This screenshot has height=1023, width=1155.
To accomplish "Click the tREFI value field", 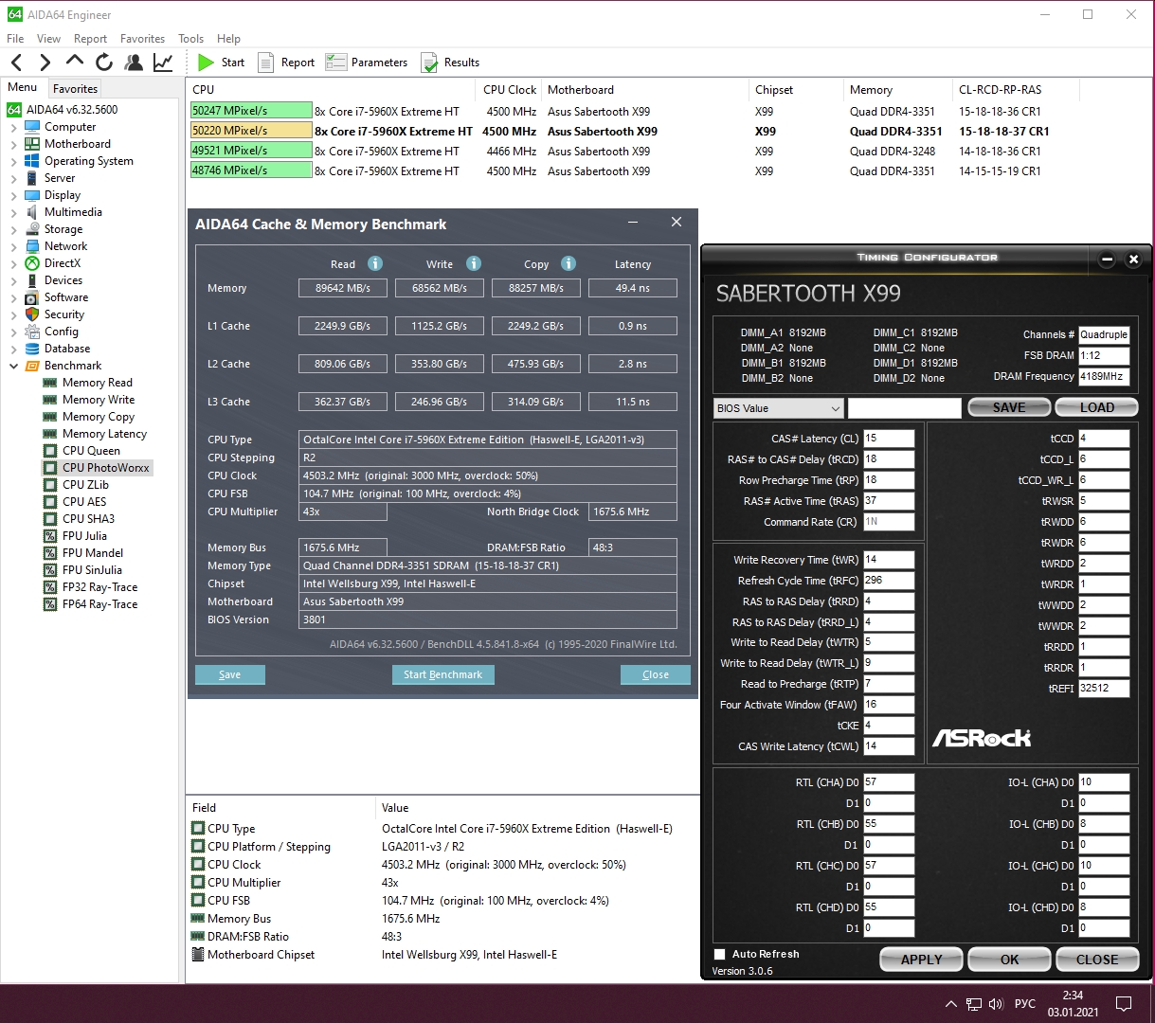I will pyautogui.click(x=1104, y=689).
